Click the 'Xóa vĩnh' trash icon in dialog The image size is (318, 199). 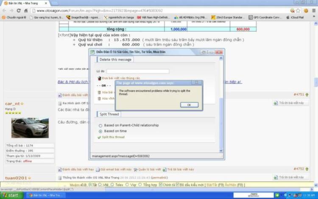[99, 98]
